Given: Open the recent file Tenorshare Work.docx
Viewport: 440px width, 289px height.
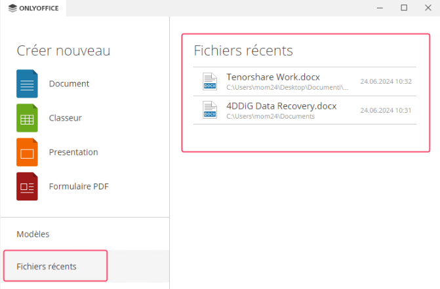Looking at the screenshot, I should pos(273,77).
